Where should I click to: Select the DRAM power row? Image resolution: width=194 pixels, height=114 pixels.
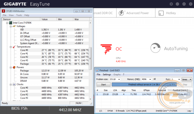pos(54,81)
